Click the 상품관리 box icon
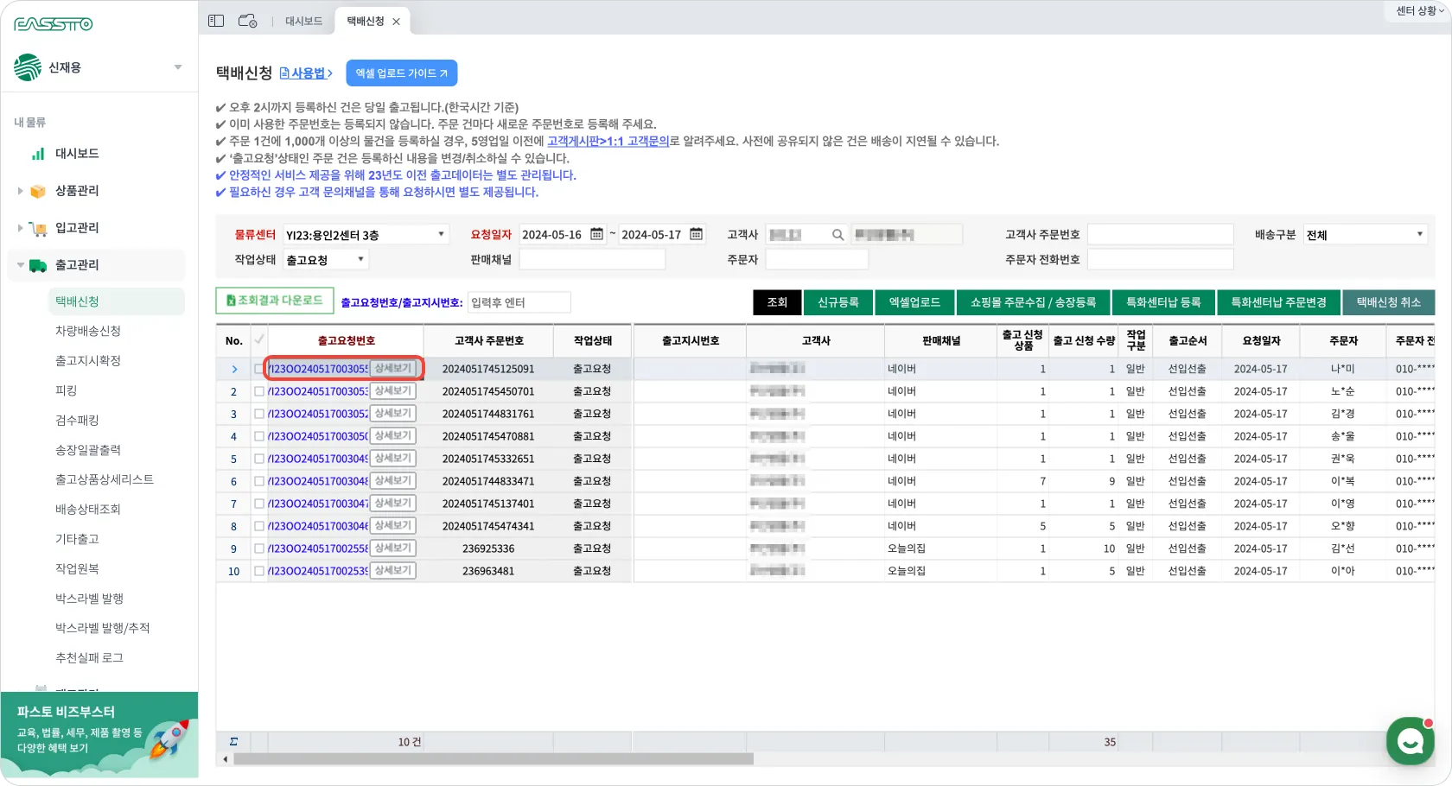Viewport: 1452px width, 786px height. tap(38, 191)
